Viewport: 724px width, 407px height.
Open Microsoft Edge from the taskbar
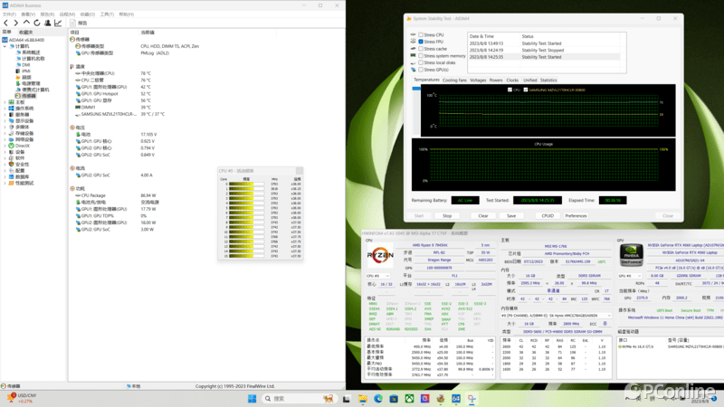(x=378, y=399)
